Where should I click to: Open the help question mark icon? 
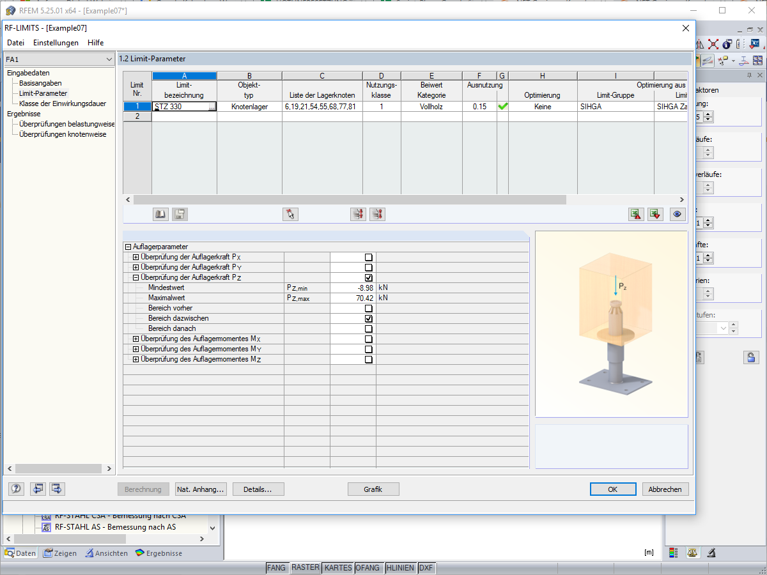tap(15, 489)
